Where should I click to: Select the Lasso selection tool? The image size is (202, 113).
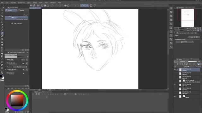pos(2,22)
